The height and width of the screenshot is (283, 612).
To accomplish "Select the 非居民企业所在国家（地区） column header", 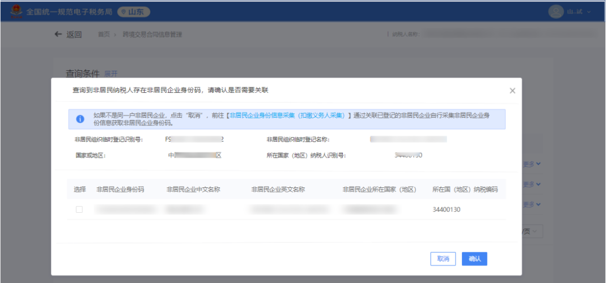I will [x=379, y=190].
